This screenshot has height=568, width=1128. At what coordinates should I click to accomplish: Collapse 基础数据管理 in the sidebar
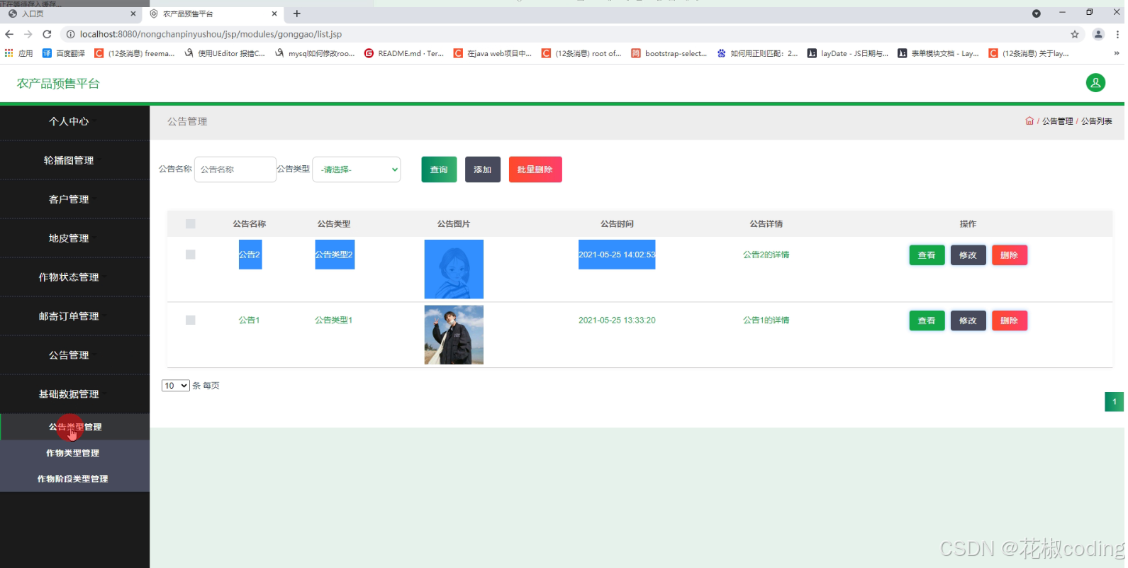pos(69,394)
